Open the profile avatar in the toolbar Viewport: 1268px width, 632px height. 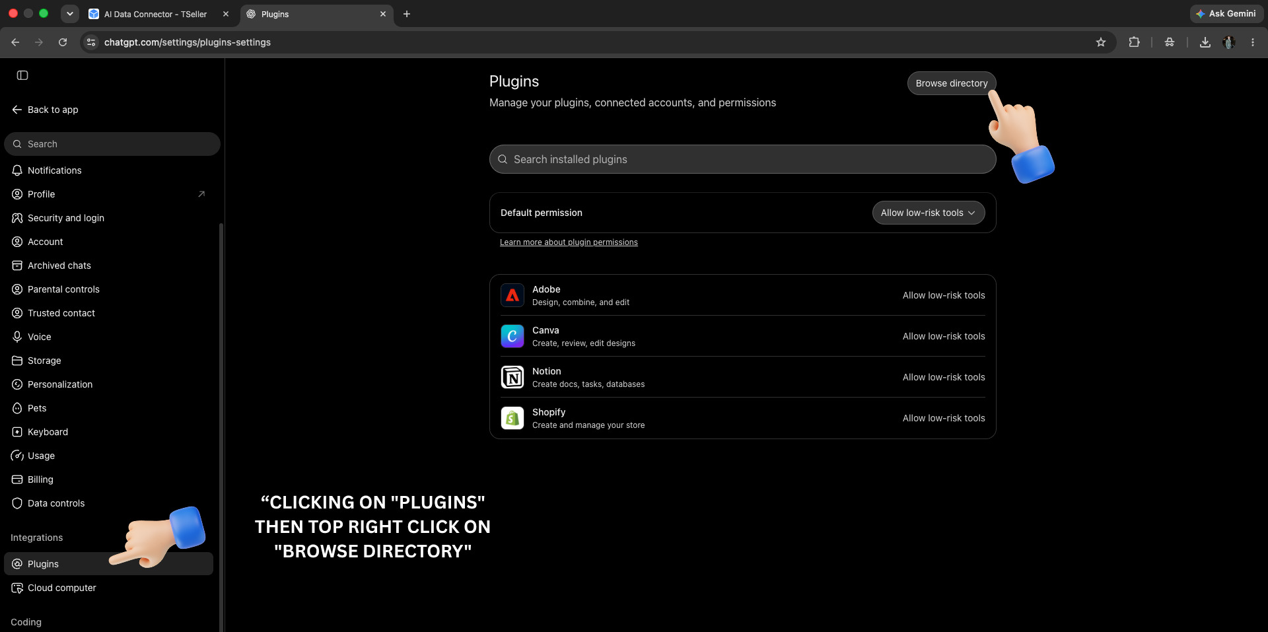click(x=1229, y=42)
